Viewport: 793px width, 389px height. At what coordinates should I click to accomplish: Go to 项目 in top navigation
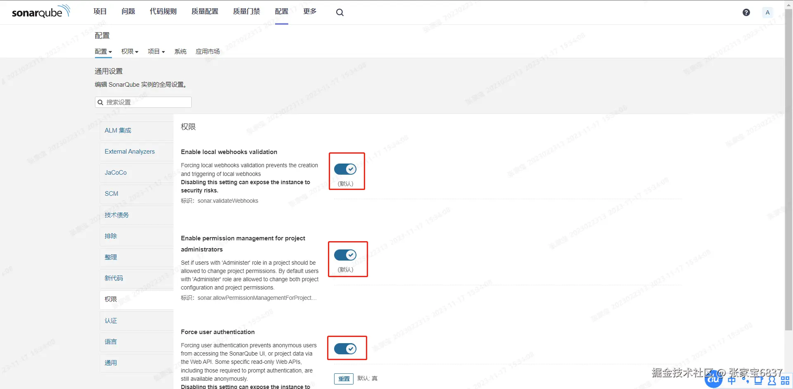tap(100, 12)
